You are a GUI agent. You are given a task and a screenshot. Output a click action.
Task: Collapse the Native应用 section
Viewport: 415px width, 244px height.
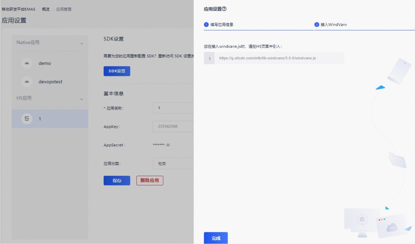tap(81, 44)
